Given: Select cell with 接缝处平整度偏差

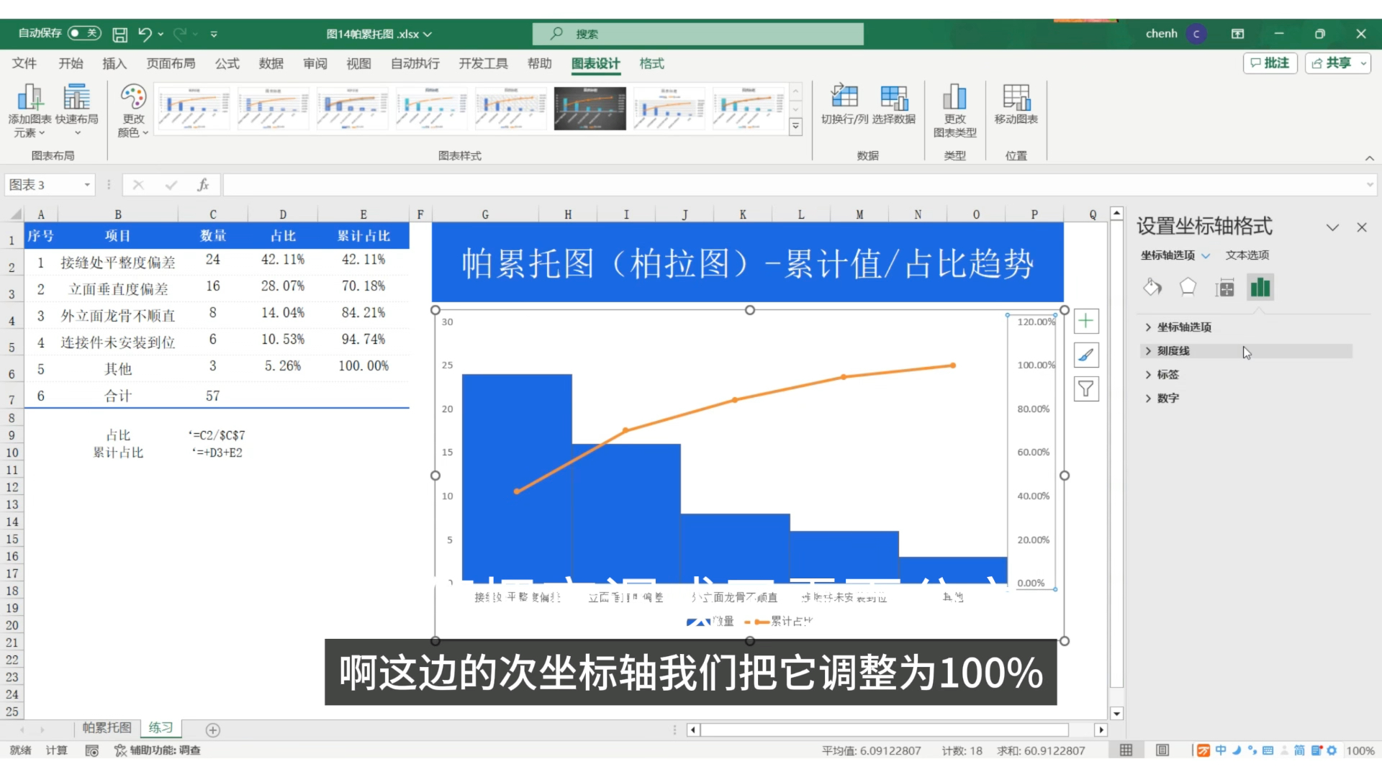Looking at the screenshot, I should click(x=118, y=263).
